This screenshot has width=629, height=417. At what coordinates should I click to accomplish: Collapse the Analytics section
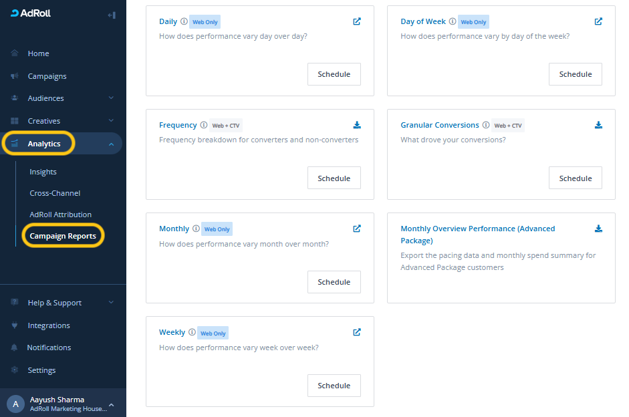(111, 144)
